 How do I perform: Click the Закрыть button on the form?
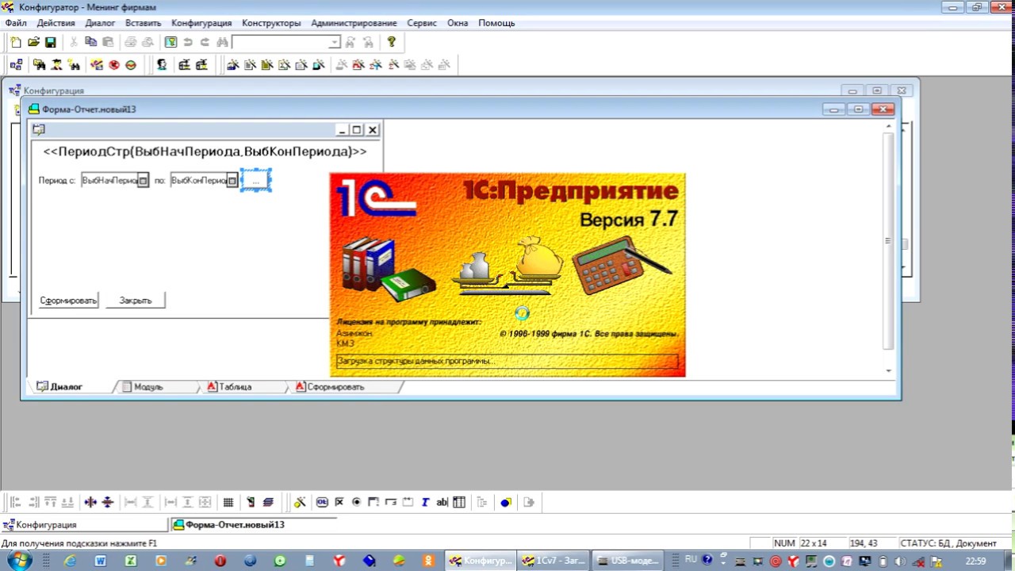[x=136, y=301]
